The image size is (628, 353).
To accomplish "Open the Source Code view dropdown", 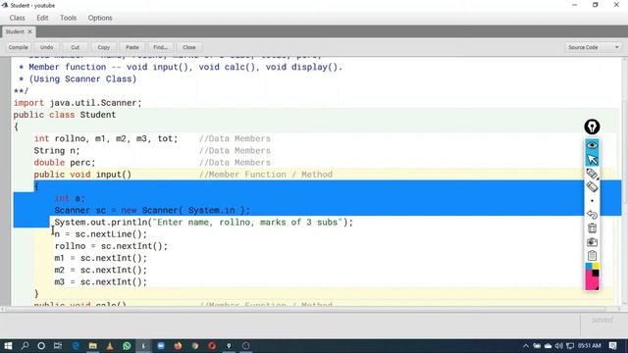I will point(593,47).
